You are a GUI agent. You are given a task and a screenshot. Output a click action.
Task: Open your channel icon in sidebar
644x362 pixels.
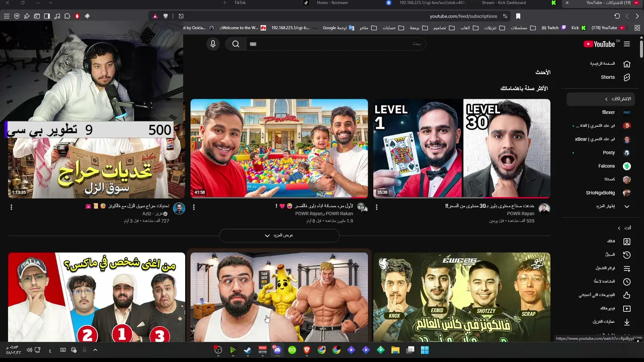(627, 242)
